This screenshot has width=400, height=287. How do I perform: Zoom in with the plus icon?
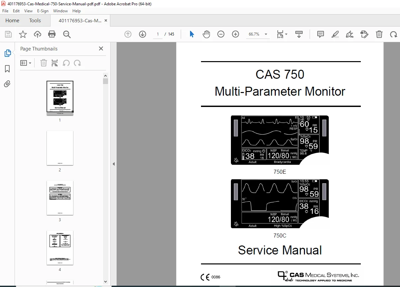coord(236,34)
